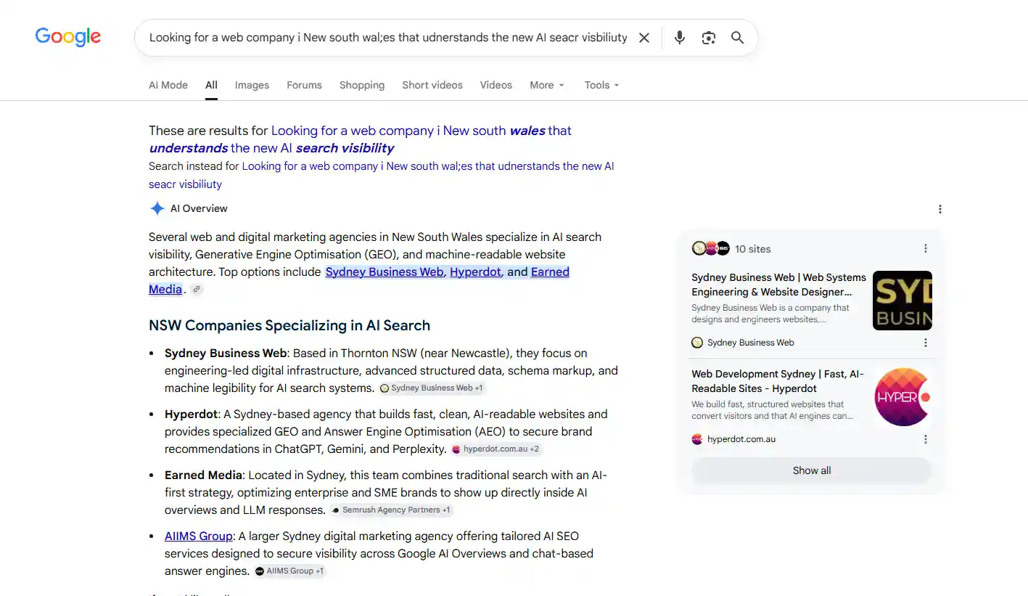Open Web Development Sydney Hyperdot card title
The width and height of the screenshot is (1028, 596).
click(x=778, y=381)
